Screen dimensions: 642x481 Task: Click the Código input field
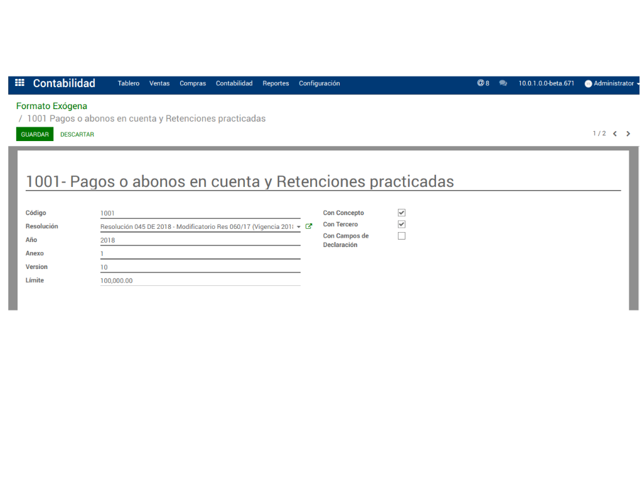(200, 213)
